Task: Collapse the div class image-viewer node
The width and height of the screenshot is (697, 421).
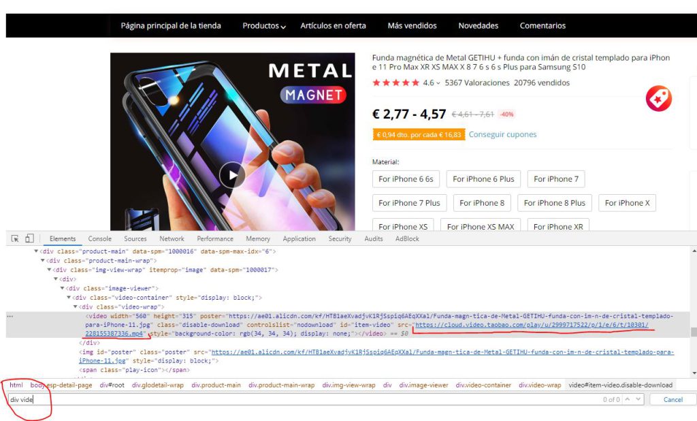Action: click(62, 288)
